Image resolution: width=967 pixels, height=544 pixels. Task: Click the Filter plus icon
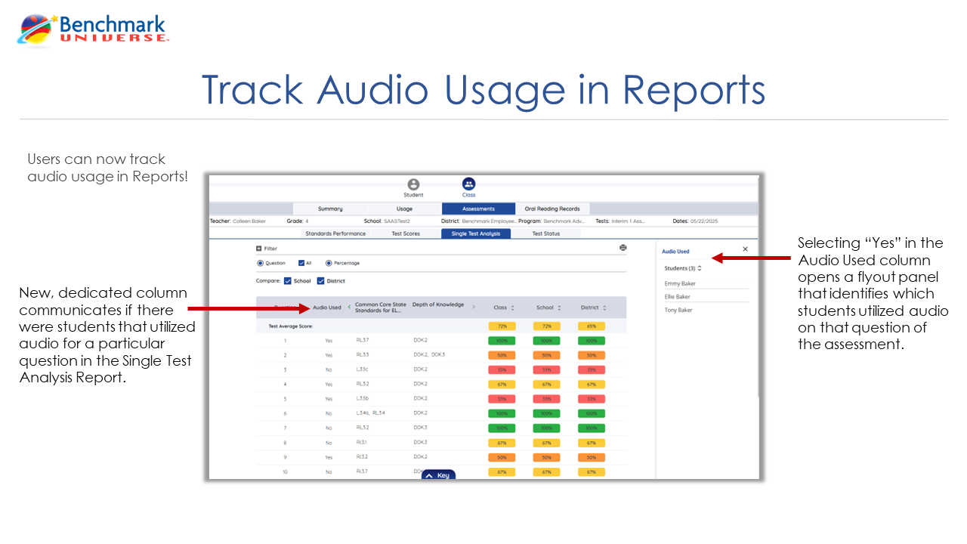pos(259,249)
